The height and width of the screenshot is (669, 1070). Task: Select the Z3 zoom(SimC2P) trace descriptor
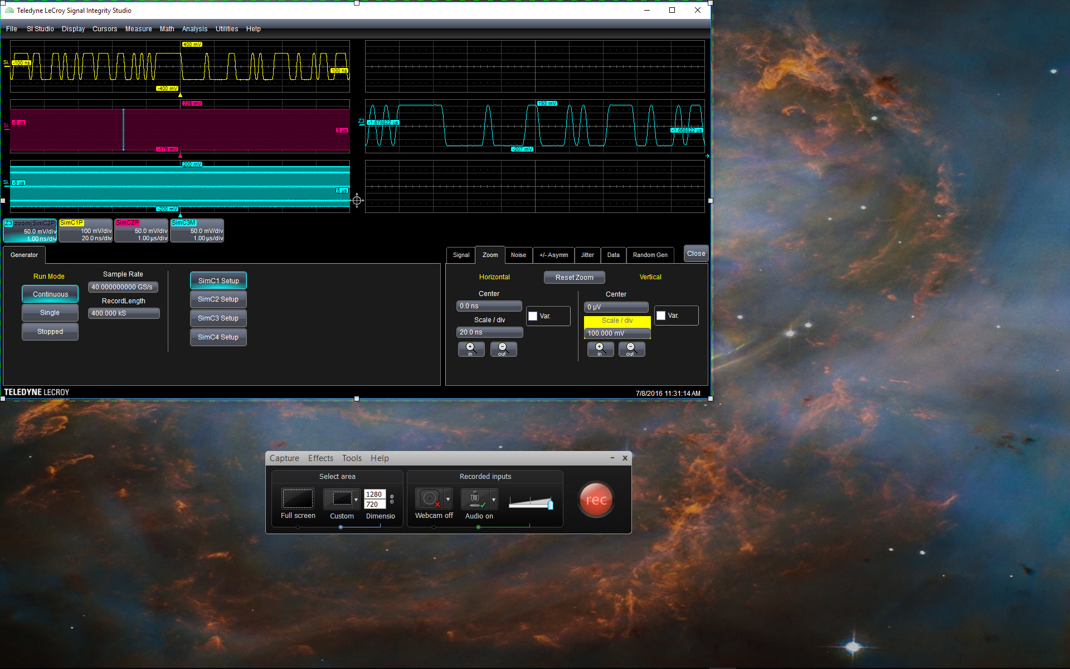30,231
